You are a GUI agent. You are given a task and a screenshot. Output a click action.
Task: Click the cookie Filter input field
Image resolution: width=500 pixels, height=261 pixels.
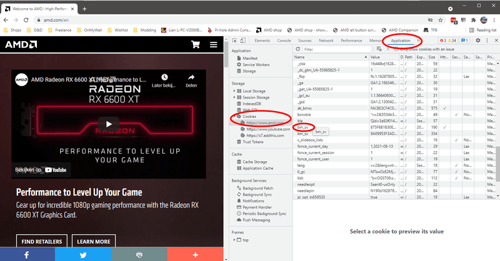337,49
